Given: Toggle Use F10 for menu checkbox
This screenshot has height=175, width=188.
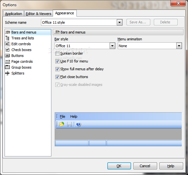Looking at the screenshot, I should [57, 61].
